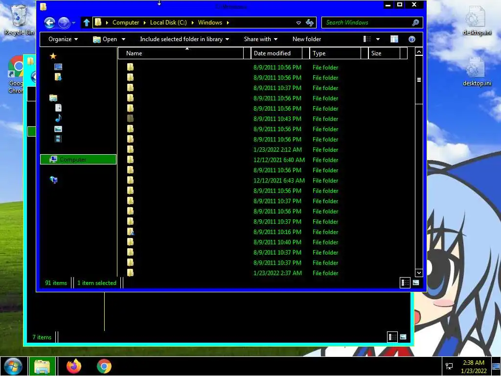Click scrollbar up arrow in file list
This screenshot has height=376, width=501.
(419, 52)
